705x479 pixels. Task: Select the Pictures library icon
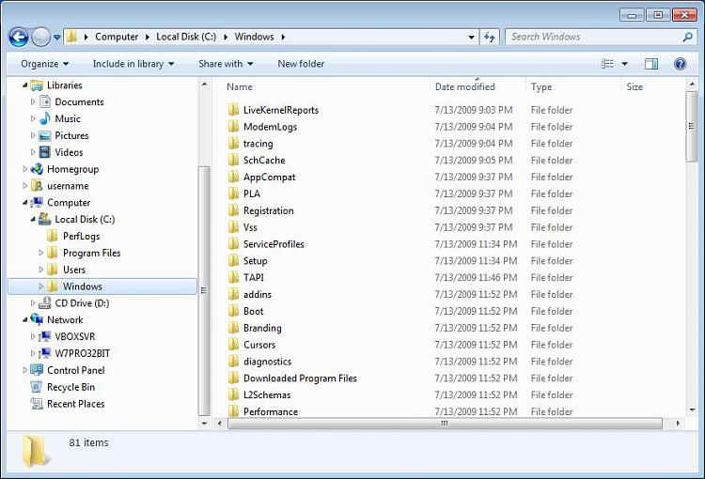point(45,135)
